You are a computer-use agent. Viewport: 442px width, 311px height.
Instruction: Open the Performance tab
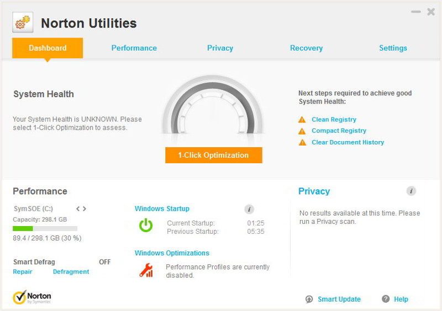[134, 48]
